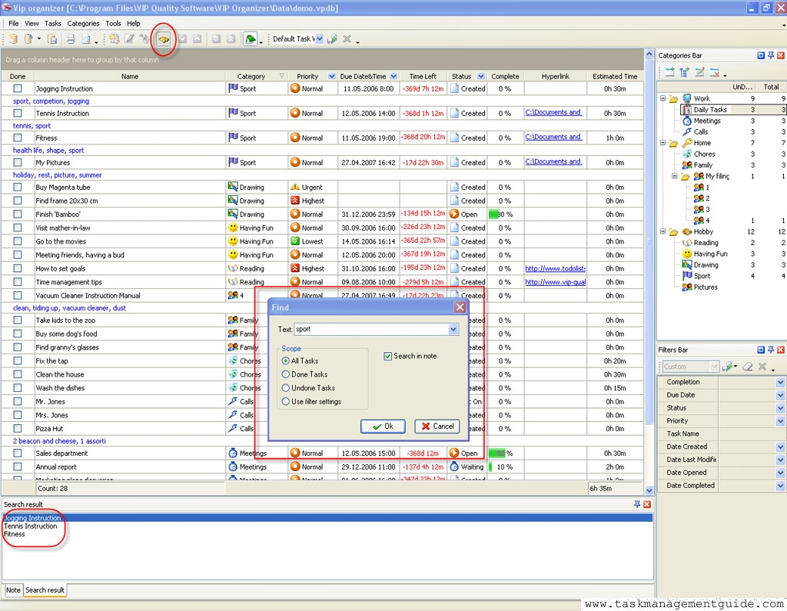Screen dimensions: 787x611
Task: Open the Default Task view dropdown
Action: 319,38
